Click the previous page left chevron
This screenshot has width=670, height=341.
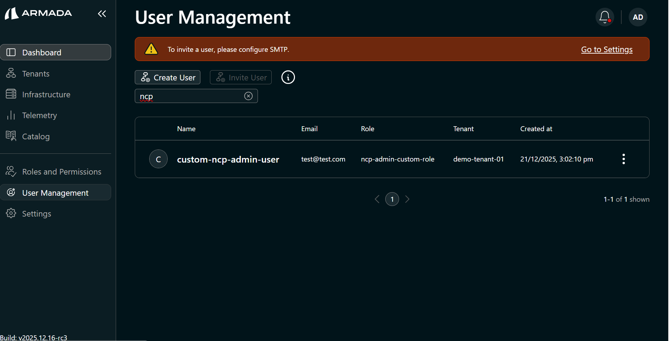click(376, 199)
